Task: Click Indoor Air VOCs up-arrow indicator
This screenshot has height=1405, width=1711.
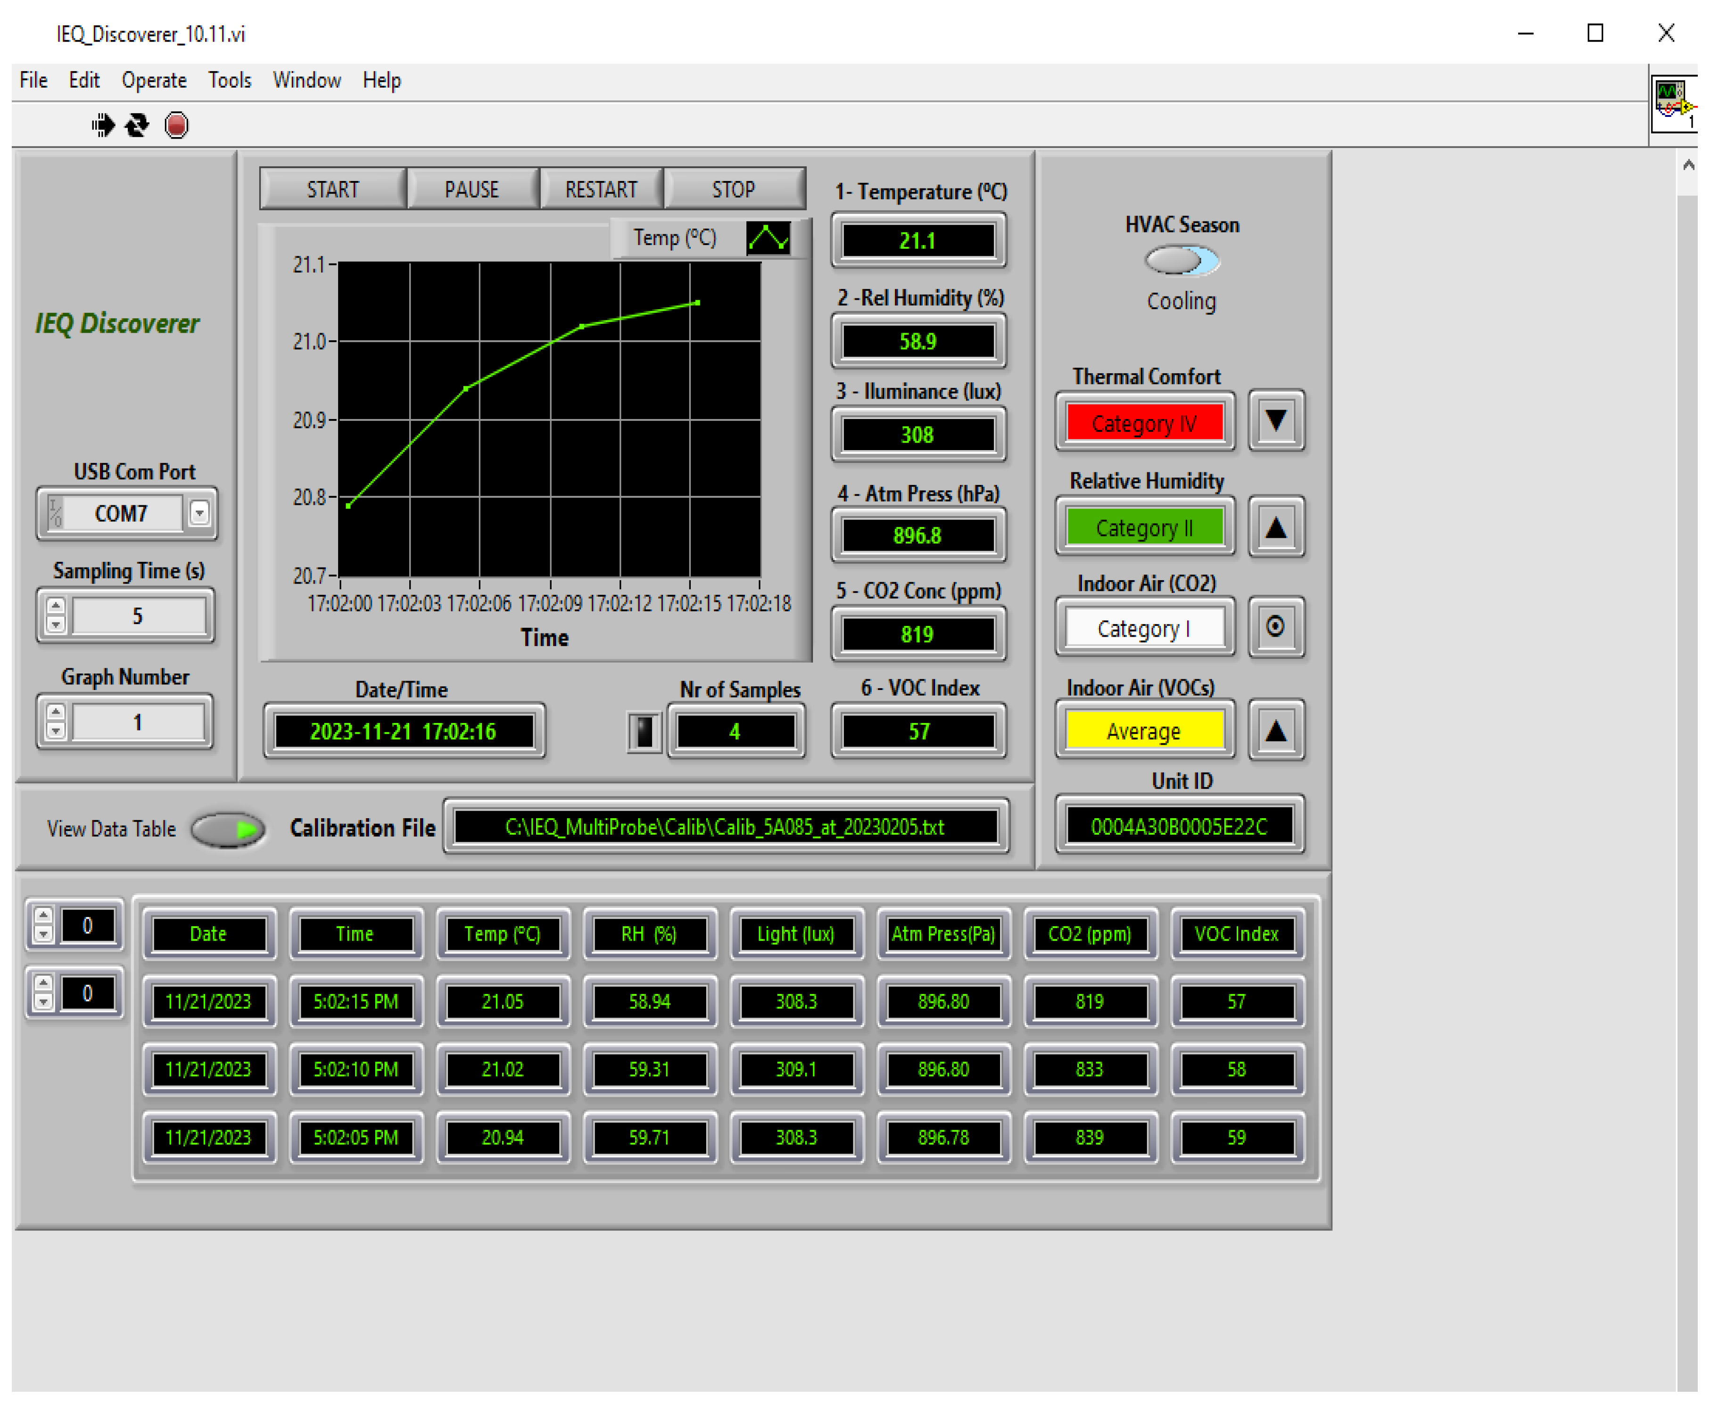Action: (1275, 731)
